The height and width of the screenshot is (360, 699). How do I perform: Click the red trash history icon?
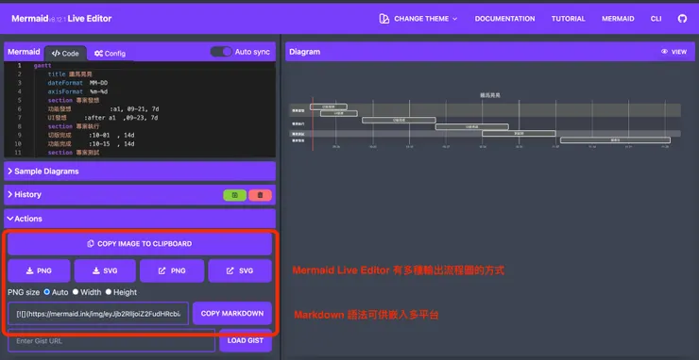(x=261, y=195)
